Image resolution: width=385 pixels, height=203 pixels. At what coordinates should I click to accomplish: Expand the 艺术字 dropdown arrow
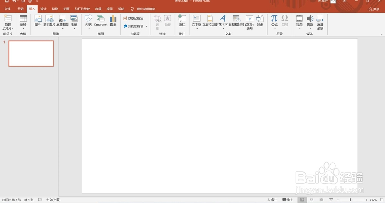[223, 29]
